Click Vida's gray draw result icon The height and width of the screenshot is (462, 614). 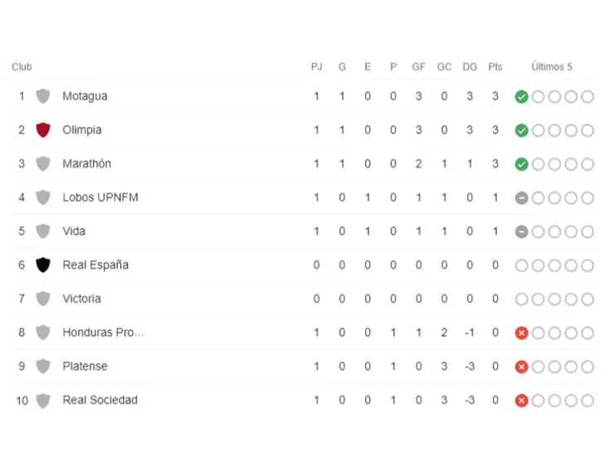pos(521,231)
